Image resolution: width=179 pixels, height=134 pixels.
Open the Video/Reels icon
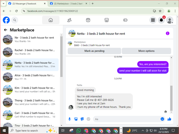tap(88, 20)
